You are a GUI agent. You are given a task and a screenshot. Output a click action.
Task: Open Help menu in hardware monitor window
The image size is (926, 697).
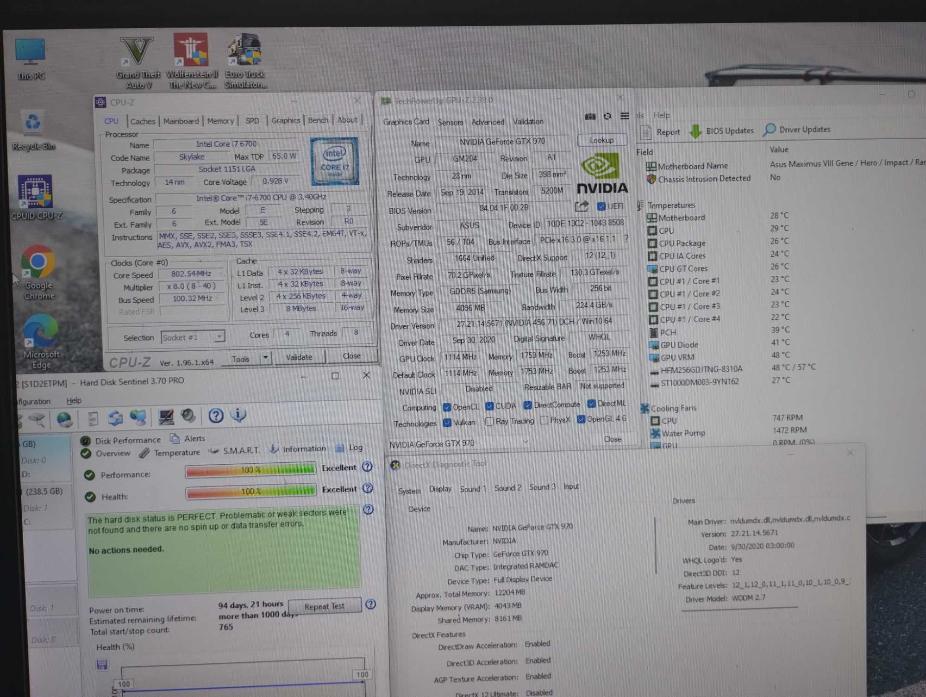tap(661, 115)
